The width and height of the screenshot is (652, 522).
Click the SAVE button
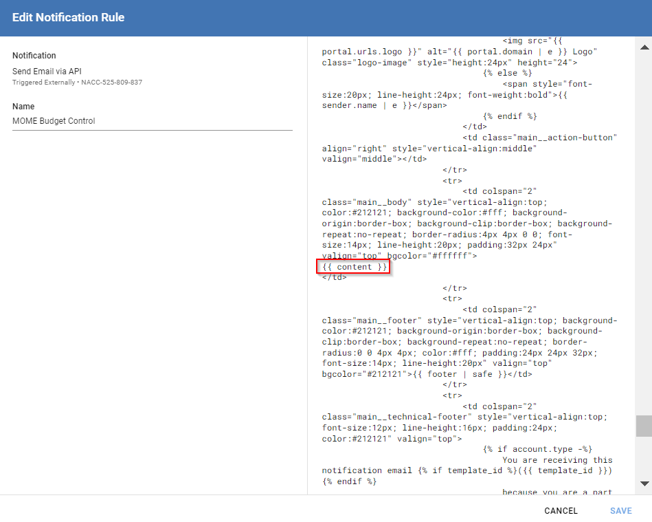coord(621,511)
